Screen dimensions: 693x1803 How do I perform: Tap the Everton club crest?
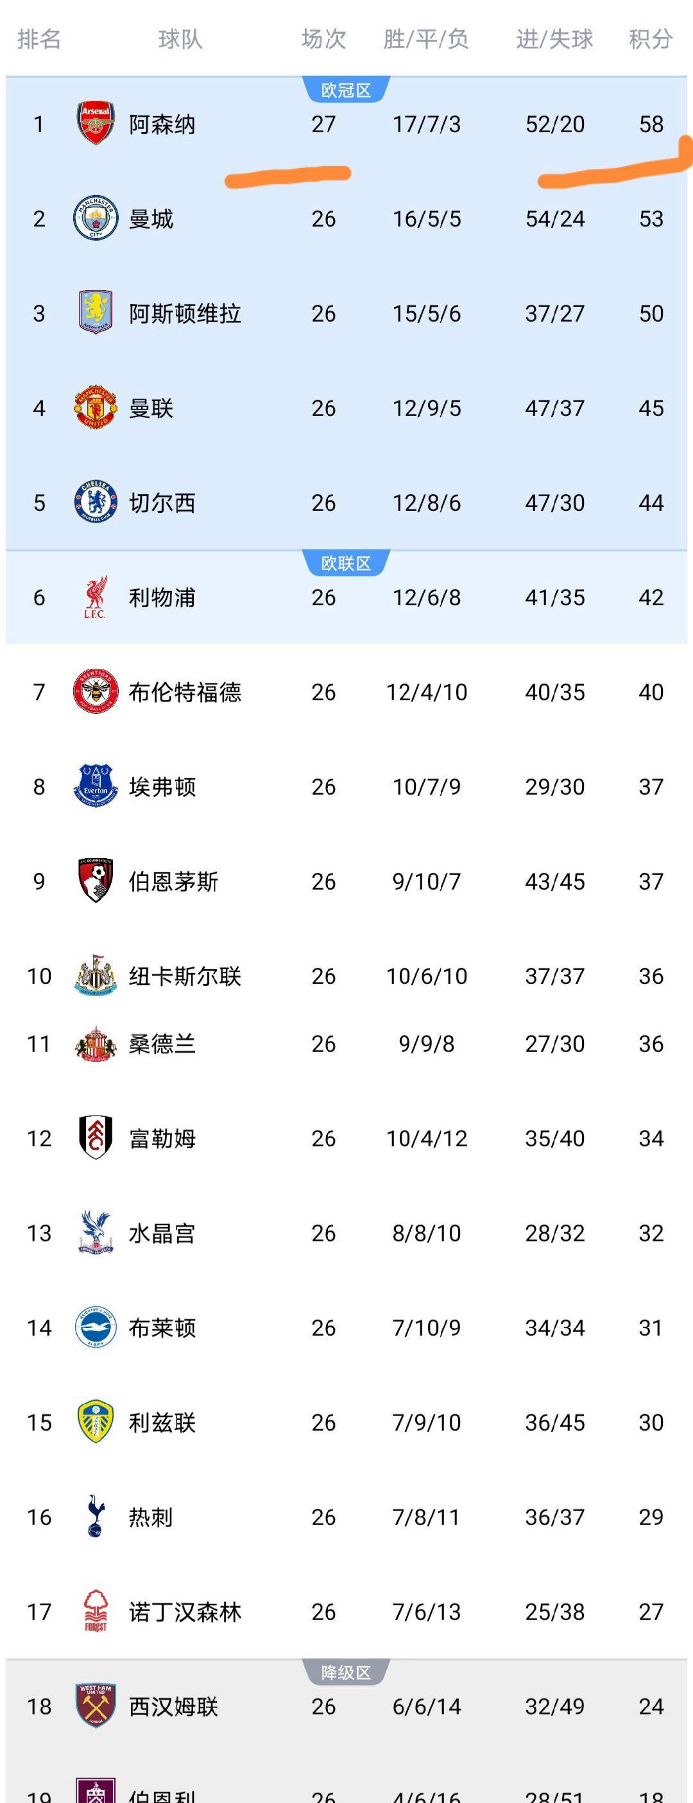95,786
